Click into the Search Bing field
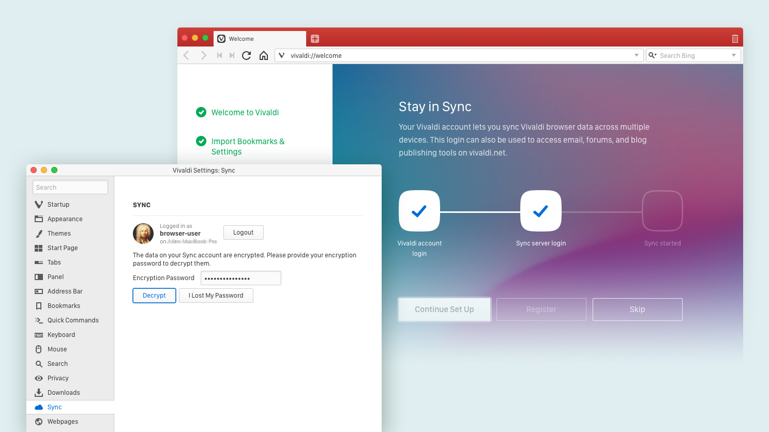The image size is (769, 432). [x=693, y=55]
